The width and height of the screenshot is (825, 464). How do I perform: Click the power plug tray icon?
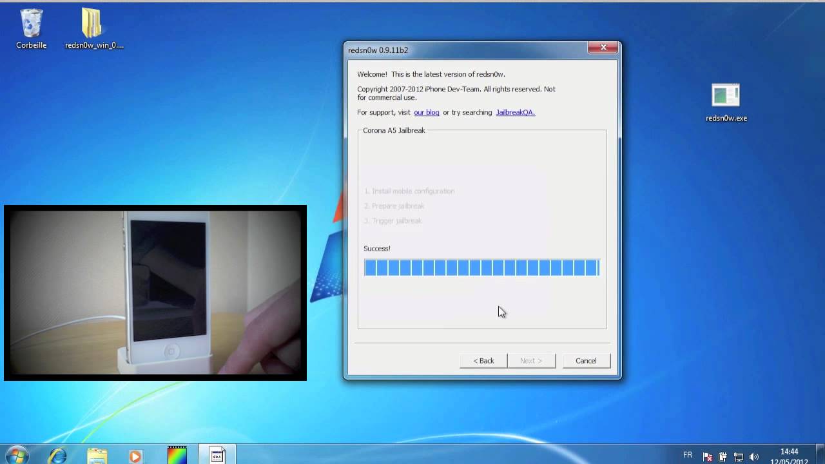tap(723, 457)
